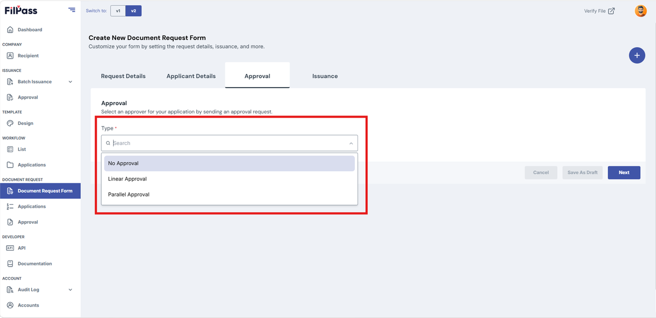Screen dimensions: 656x318
Task: Collapse the sidebar using the menu icon
Action: point(72,10)
